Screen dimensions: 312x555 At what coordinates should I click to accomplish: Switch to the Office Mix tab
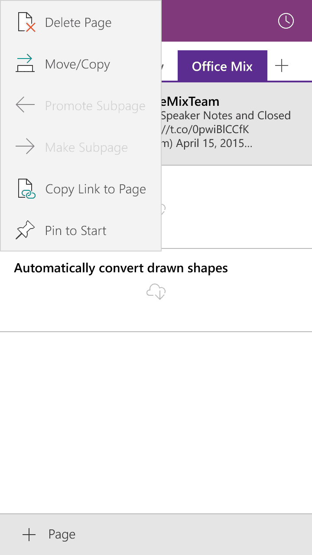click(222, 66)
